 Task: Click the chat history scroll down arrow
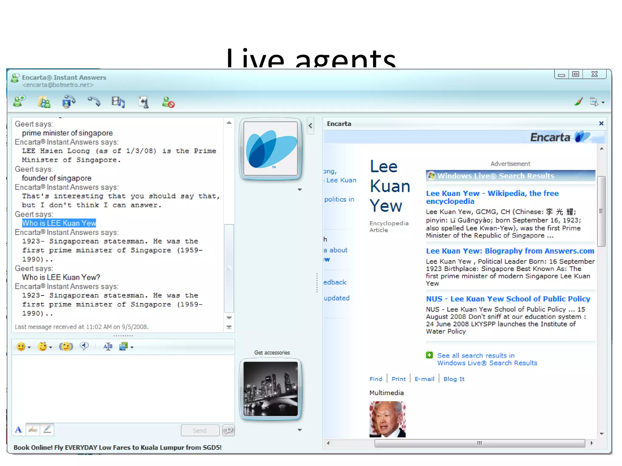coord(229,318)
